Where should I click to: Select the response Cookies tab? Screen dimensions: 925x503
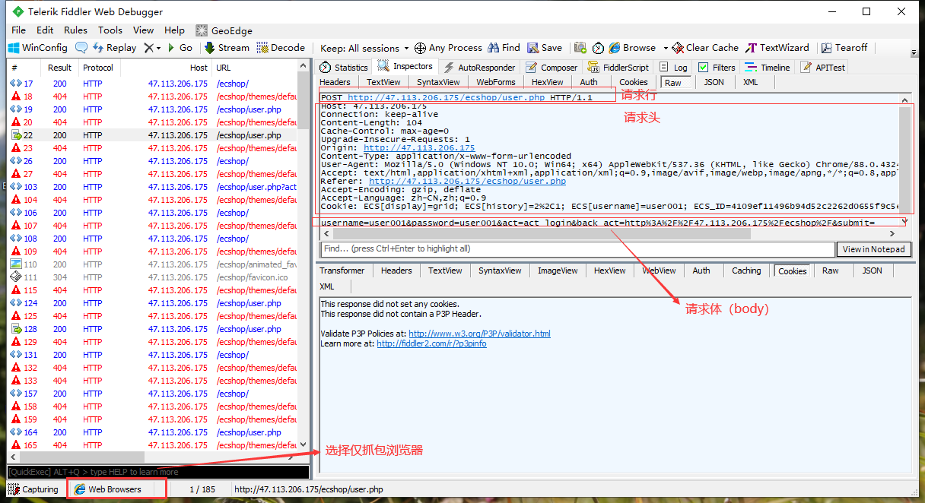point(793,270)
